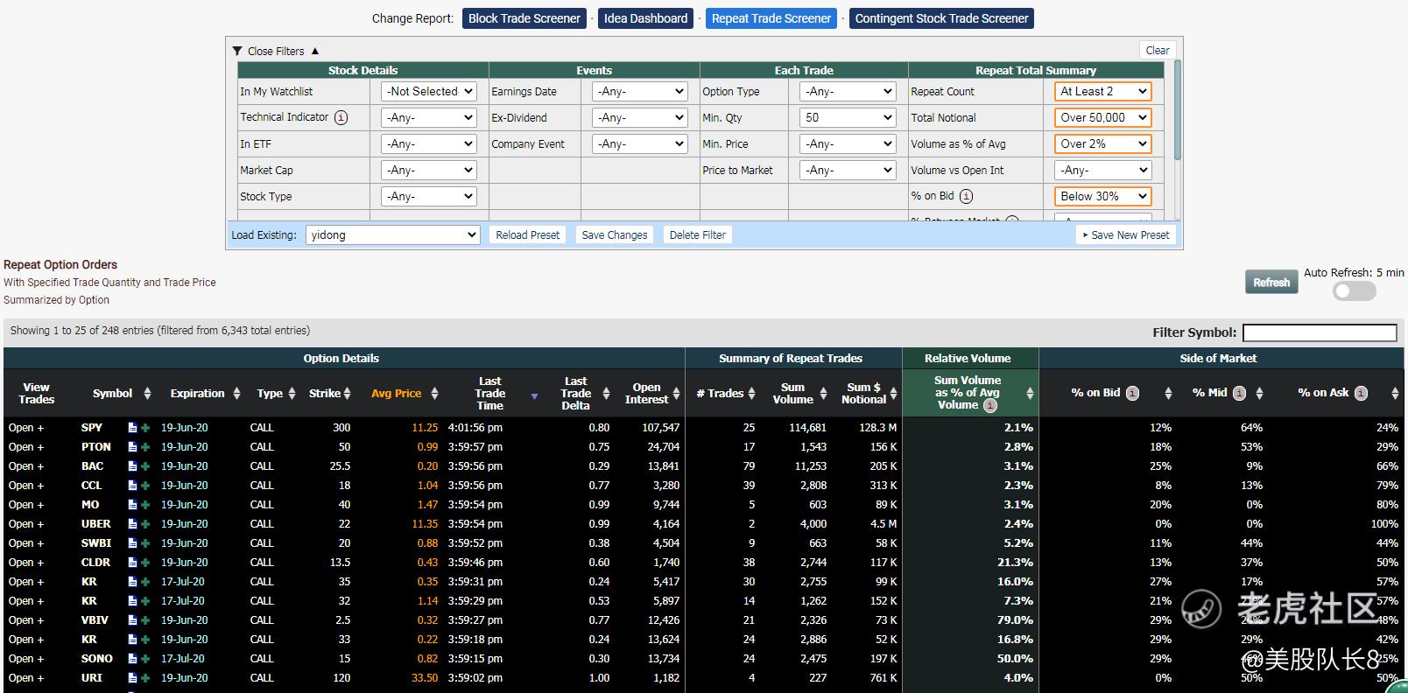1408x693 pixels.
Task: Sort by Sum Volume arrows
Action: pos(824,394)
